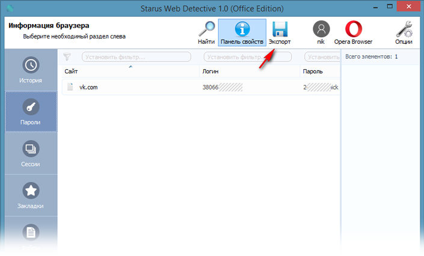
Task: Choose the Opera Browser icon
Action: [x=353, y=29]
